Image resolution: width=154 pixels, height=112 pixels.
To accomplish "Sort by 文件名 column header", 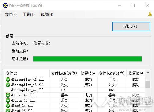I will [x=27, y=73].
